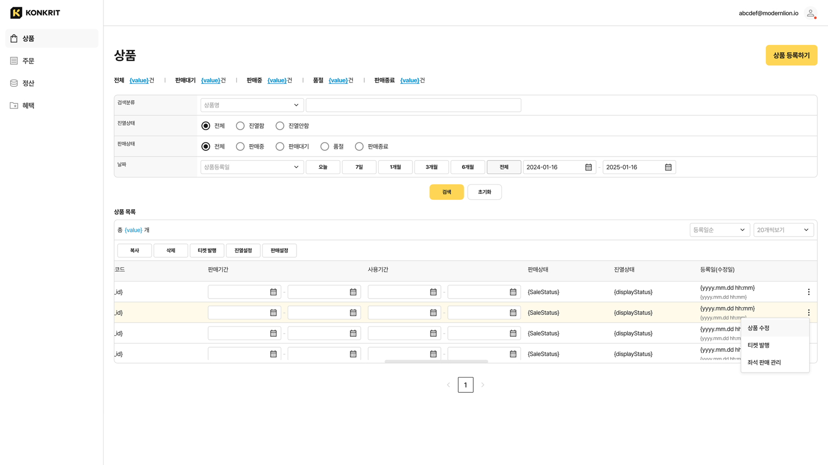828x465 pixels.
Task: Select 판매종료 sale status radio
Action: pos(359,146)
